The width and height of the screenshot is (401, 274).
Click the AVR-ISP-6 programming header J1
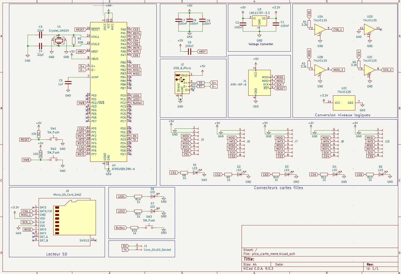[x=259, y=83]
